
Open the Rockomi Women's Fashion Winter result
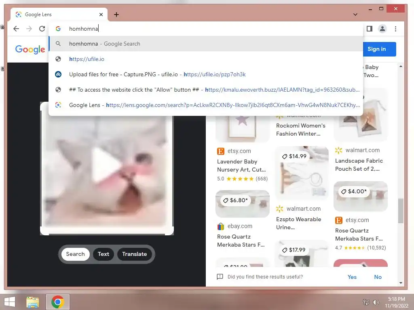tap(300, 130)
